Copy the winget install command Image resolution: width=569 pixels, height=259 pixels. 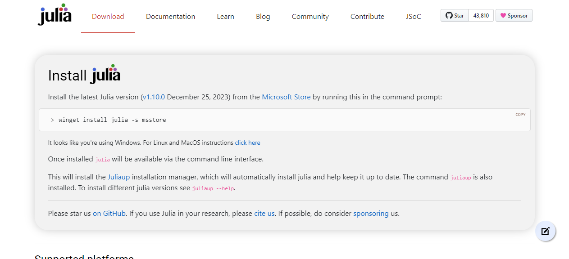point(520,115)
